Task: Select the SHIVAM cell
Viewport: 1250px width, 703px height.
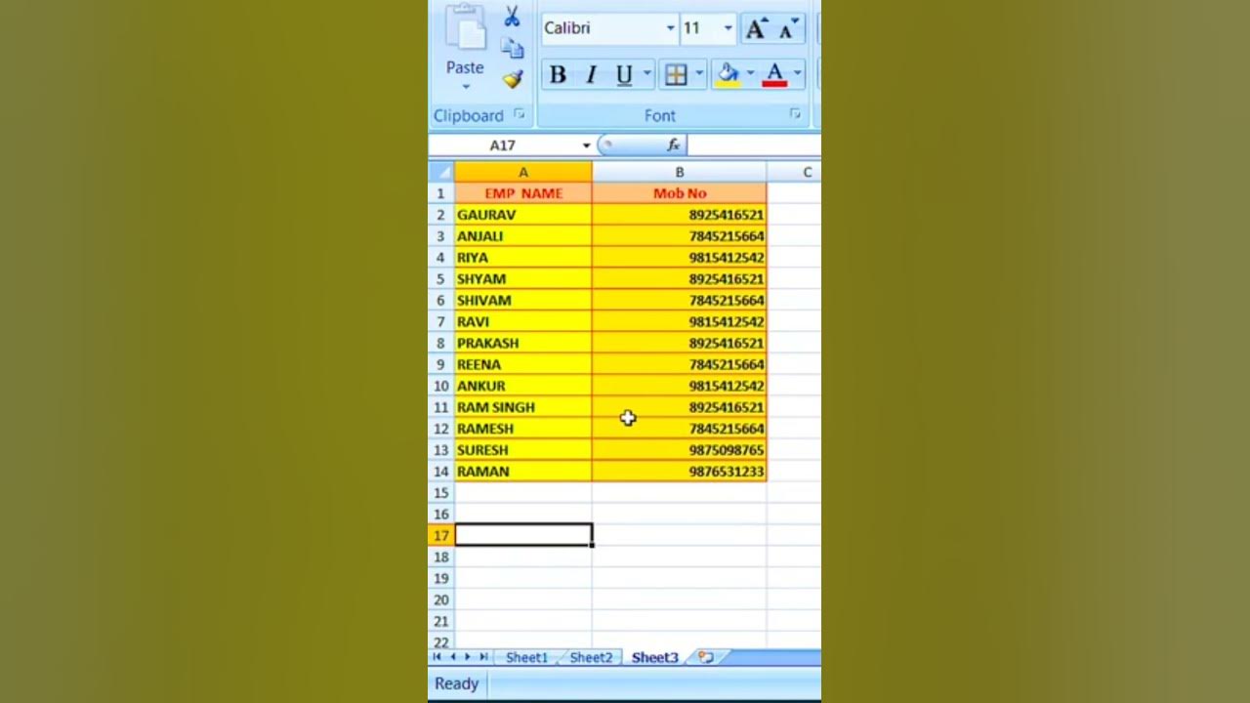Action: point(523,301)
